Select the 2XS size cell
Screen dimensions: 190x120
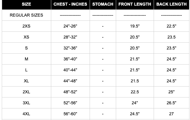pos(26,26)
